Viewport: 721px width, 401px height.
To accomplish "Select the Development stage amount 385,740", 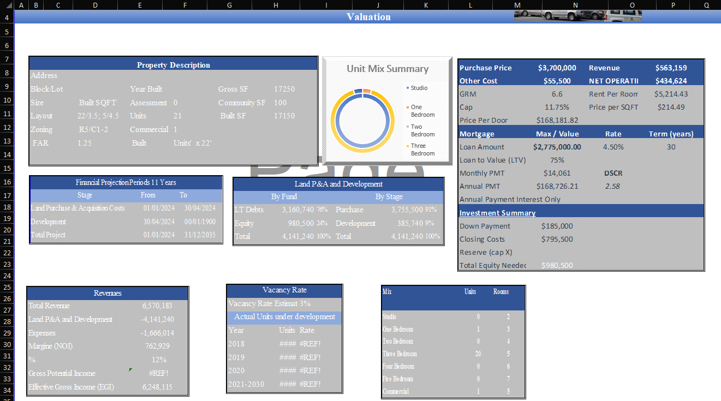I will [410, 223].
